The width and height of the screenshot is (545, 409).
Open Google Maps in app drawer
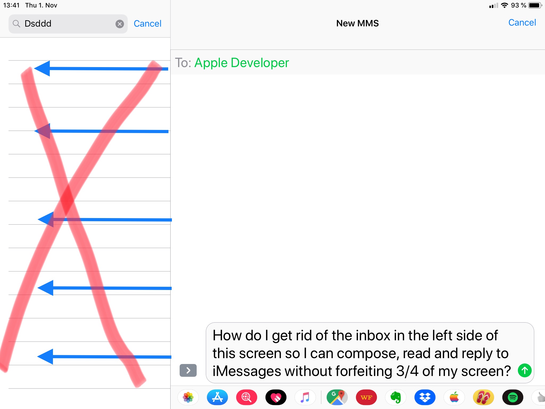pyautogui.click(x=337, y=397)
